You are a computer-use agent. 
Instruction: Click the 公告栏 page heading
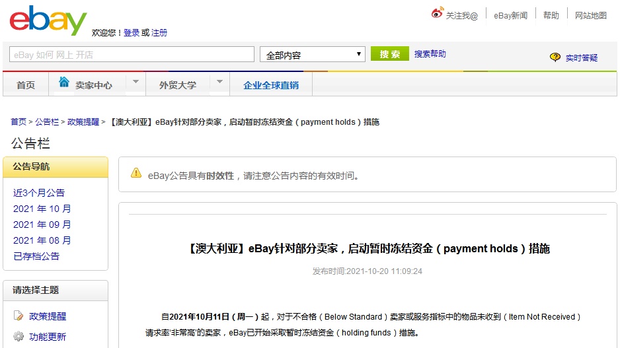click(30, 143)
